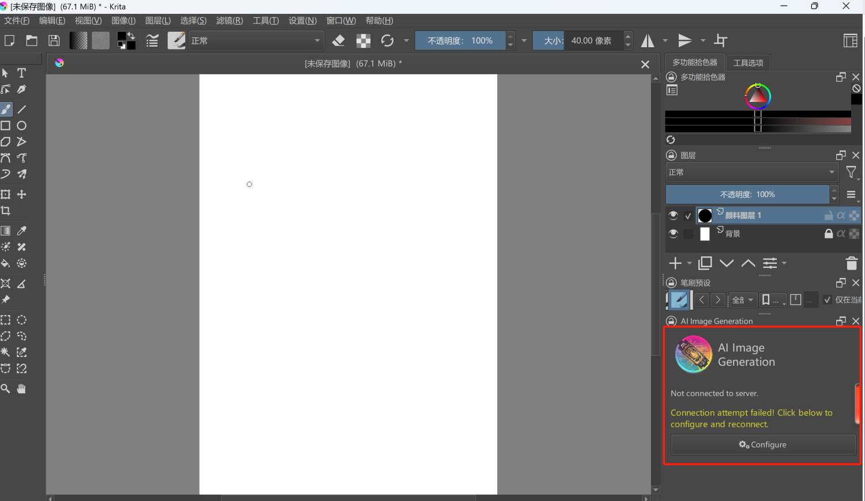This screenshot has width=865, height=501.
Task: Delete the selected layer with trash icon
Action: pos(852,263)
